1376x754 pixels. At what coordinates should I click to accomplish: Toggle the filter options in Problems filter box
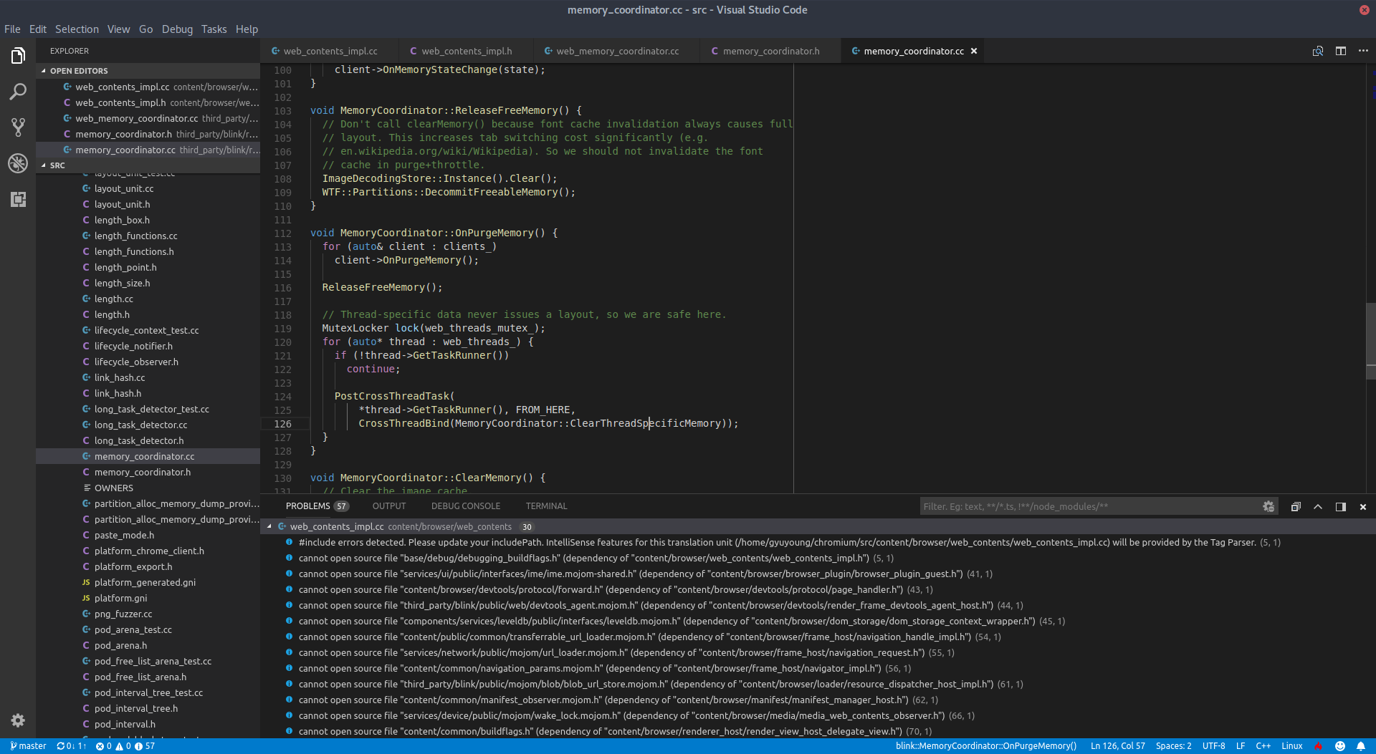(1268, 506)
